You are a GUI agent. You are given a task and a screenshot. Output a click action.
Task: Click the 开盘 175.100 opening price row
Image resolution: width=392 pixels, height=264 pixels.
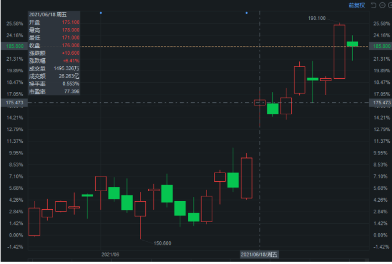point(54,22)
